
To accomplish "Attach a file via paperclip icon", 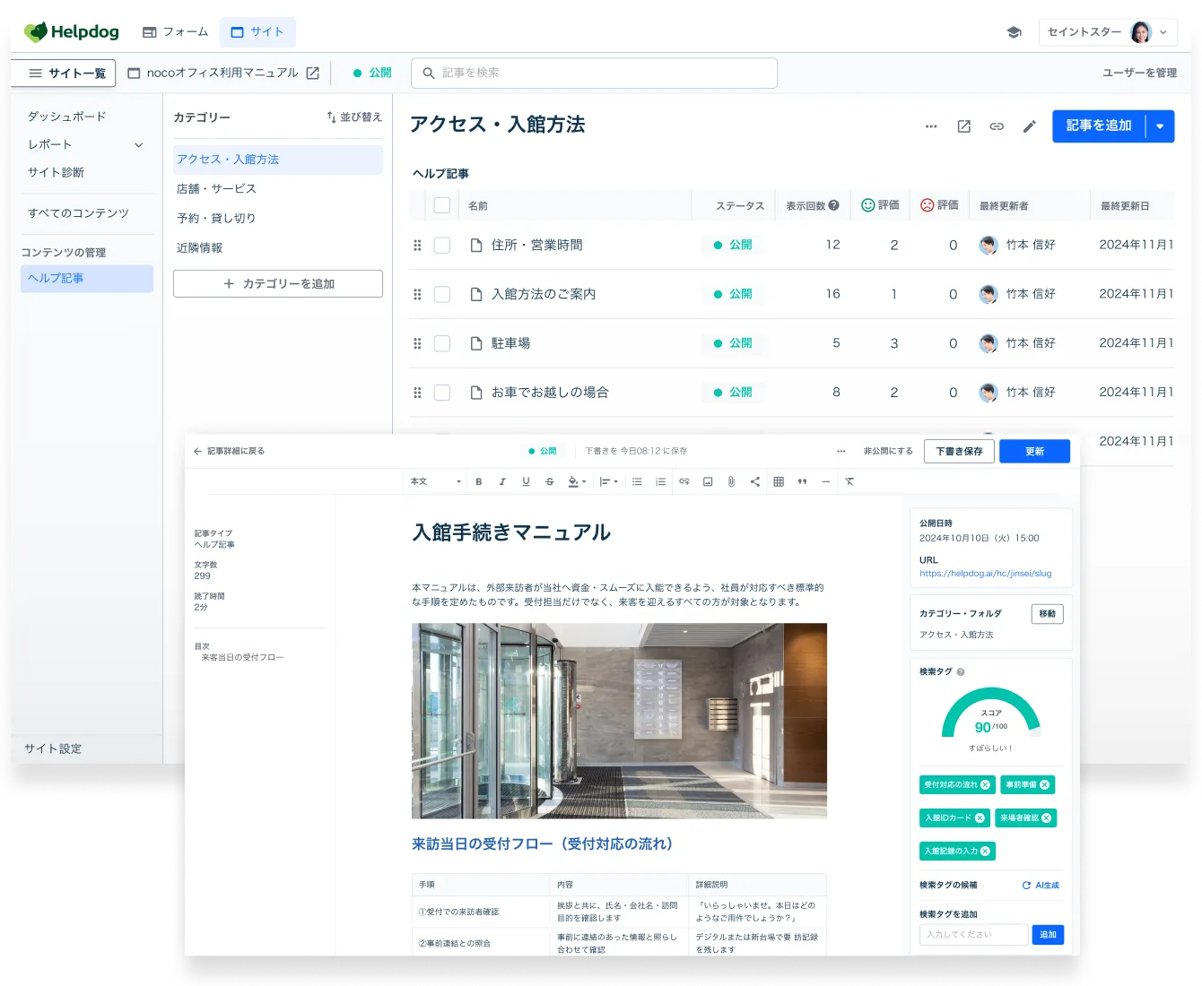I will [x=731, y=482].
